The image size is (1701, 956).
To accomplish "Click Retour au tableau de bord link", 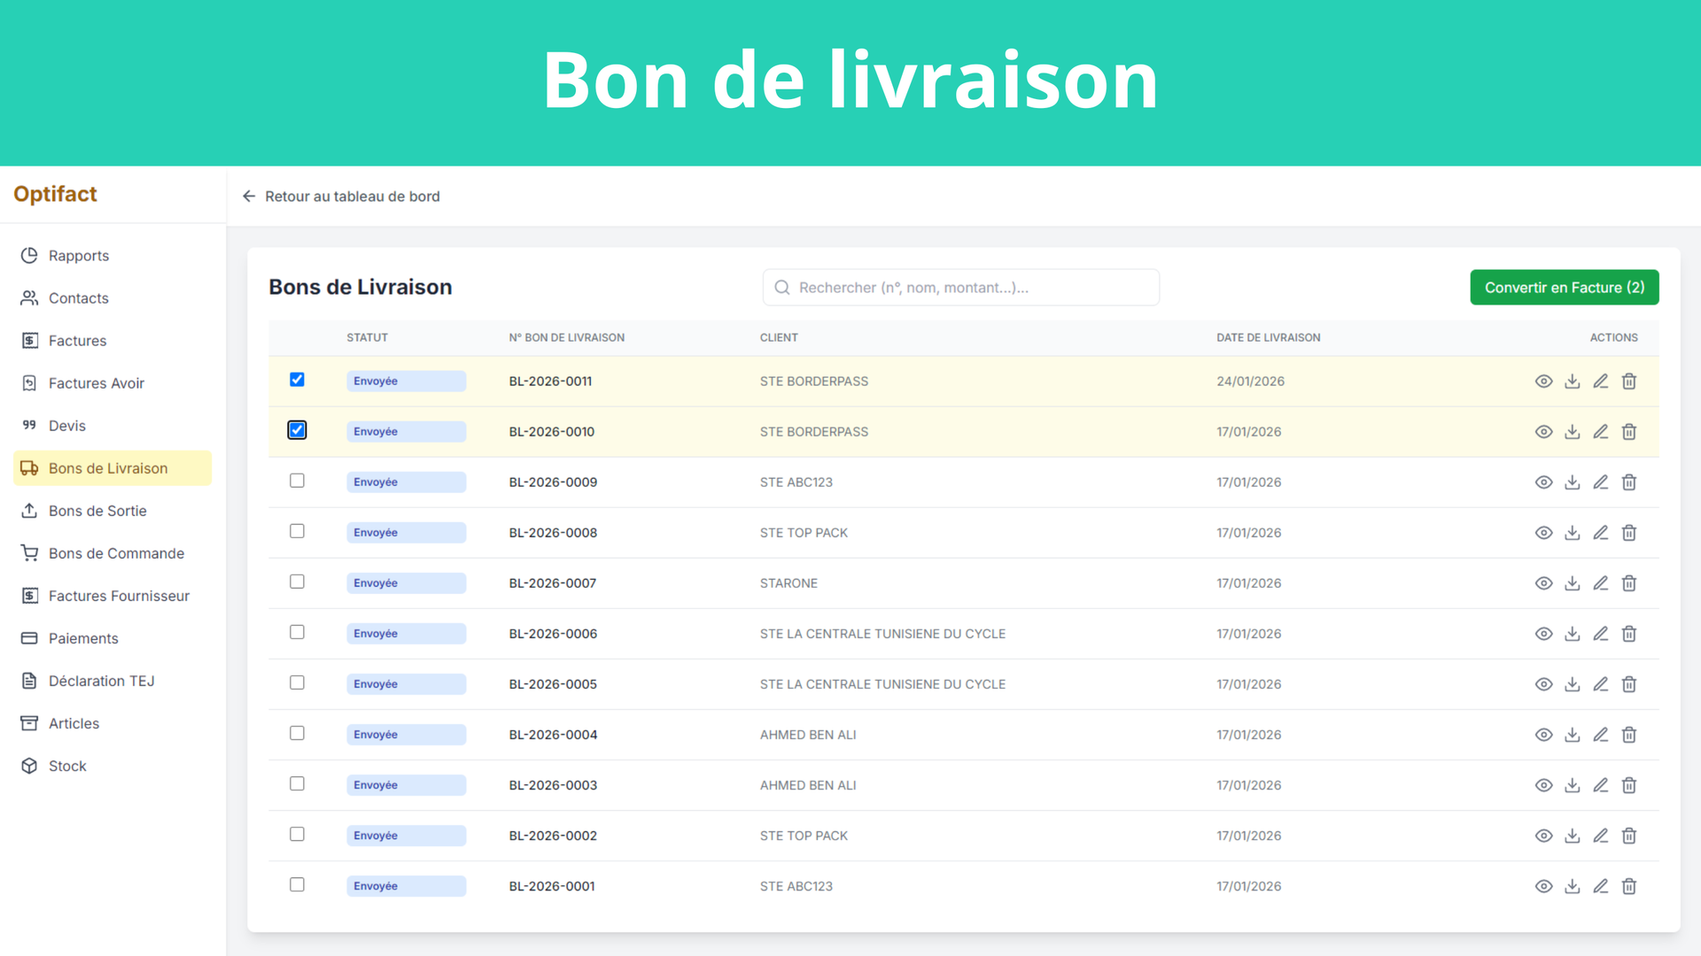I will pyautogui.click(x=352, y=197).
